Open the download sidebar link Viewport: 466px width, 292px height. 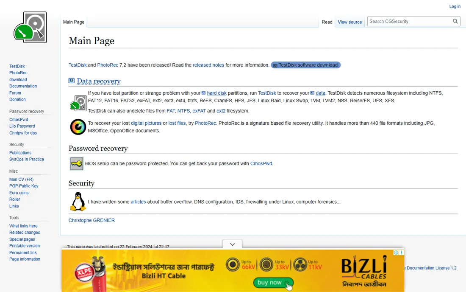(18, 79)
